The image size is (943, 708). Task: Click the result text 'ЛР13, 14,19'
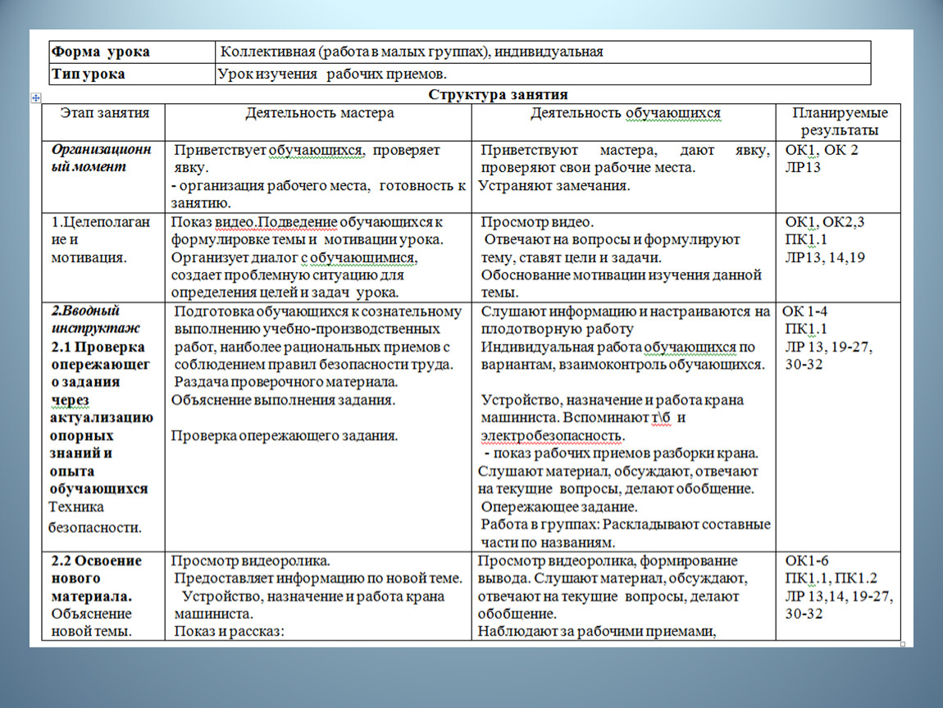(x=825, y=258)
